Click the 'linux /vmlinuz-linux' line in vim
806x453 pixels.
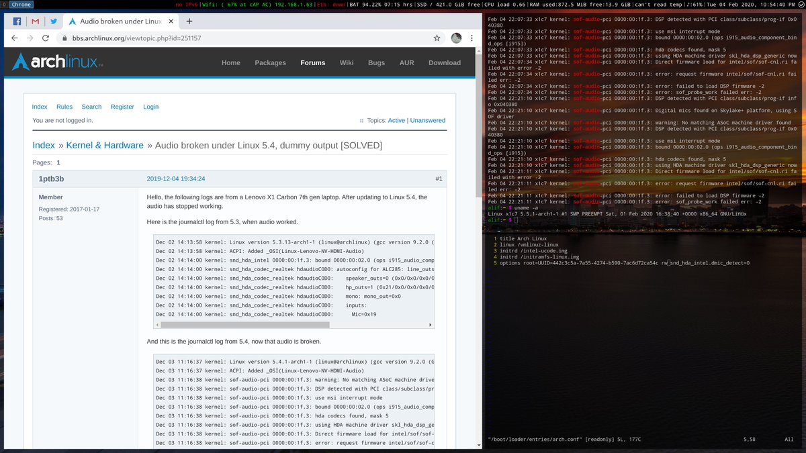531,245
